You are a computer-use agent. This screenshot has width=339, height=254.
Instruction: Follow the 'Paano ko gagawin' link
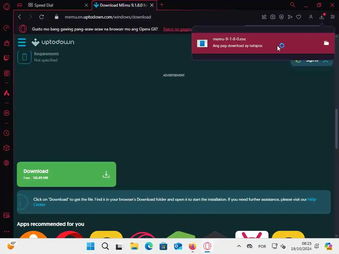[x=177, y=29]
